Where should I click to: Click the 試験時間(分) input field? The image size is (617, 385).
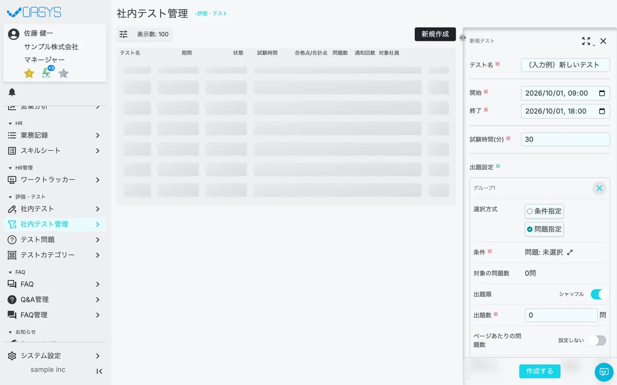pos(566,139)
